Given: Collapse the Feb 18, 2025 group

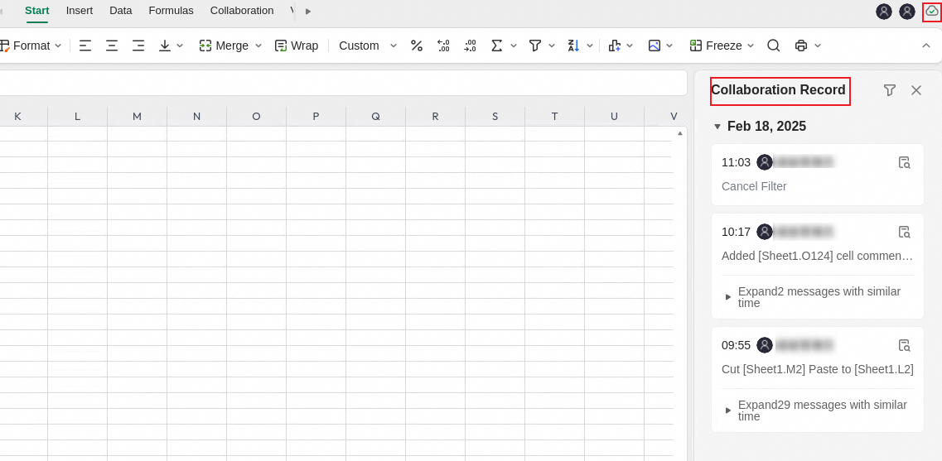Looking at the screenshot, I should click(717, 127).
